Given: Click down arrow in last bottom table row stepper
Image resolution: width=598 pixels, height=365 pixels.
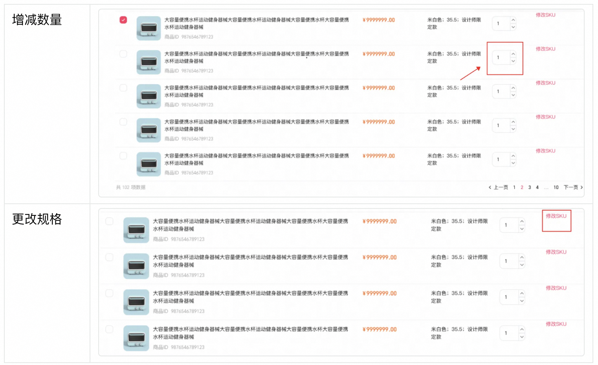Looking at the screenshot, I should (x=522, y=337).
